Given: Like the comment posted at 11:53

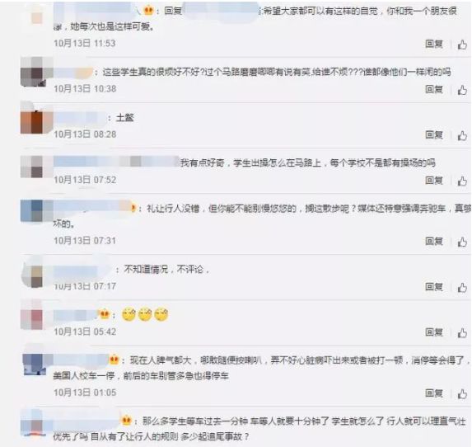Looking at the screenshot, I should [x=462, y=45].
